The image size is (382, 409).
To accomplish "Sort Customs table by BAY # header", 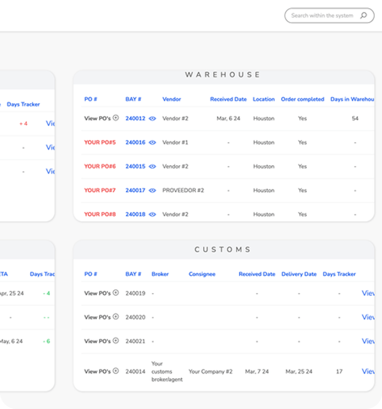I will (133, 274).
